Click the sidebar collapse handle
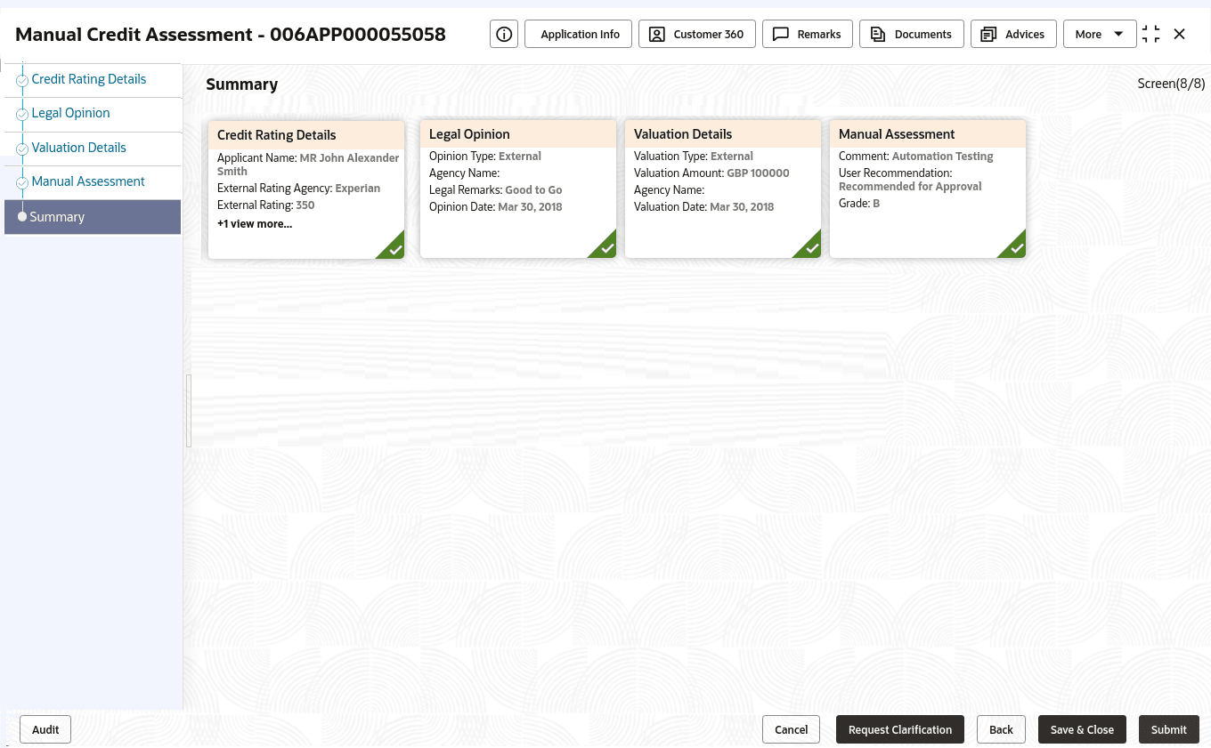The height and width of the screenshot is (748, 1211). (188, 410)
